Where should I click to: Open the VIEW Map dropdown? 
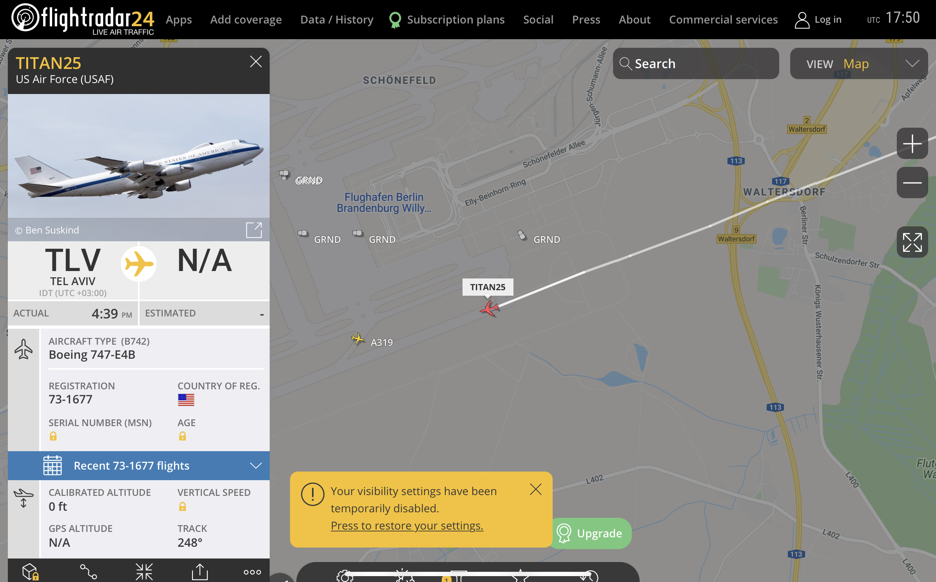click(x=858, y=64)
